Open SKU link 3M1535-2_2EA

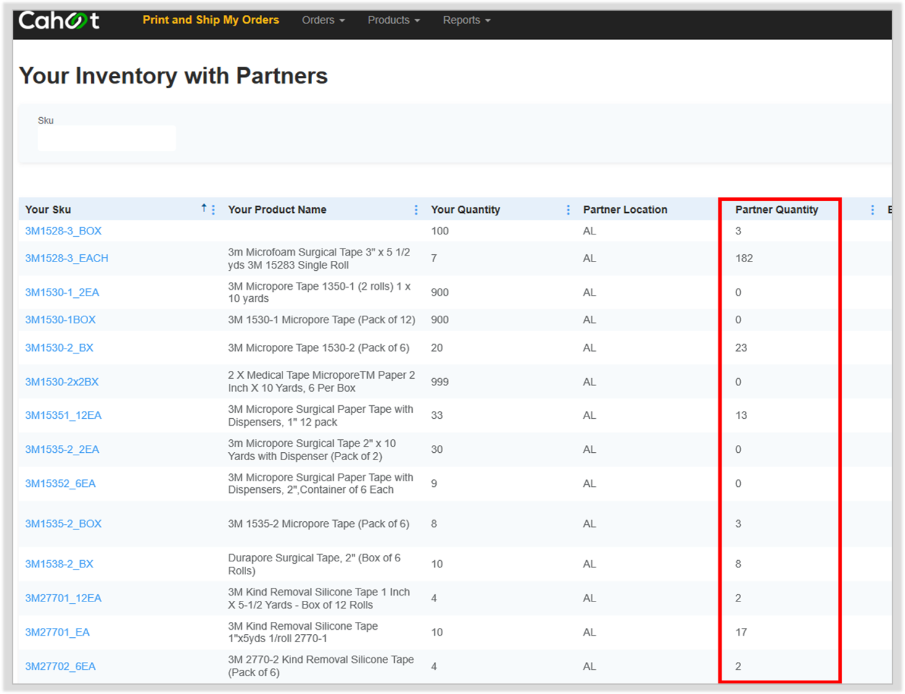pyautogui.click(x=62, y=449)
